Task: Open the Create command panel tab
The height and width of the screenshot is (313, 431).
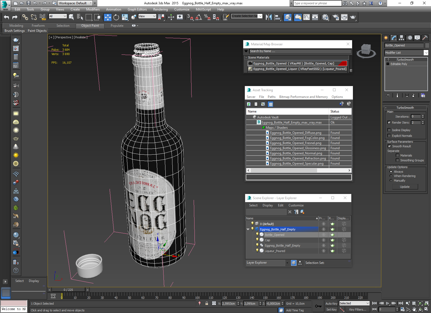Action: 386,38
